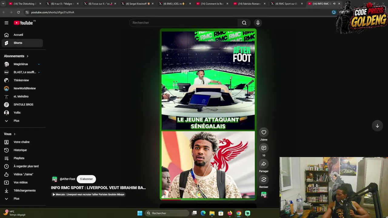388x218 pixels.
Task: Switch to the Sergei Kravinoff tab
Action: pos(137,4)
